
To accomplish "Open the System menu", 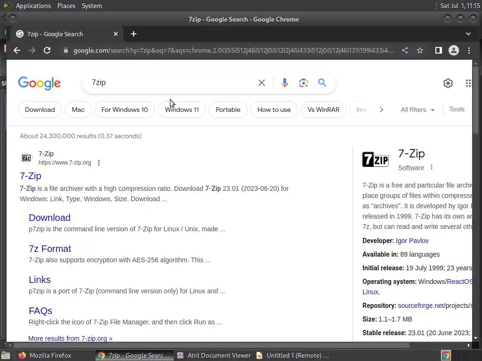I will [x=92, y=6].
